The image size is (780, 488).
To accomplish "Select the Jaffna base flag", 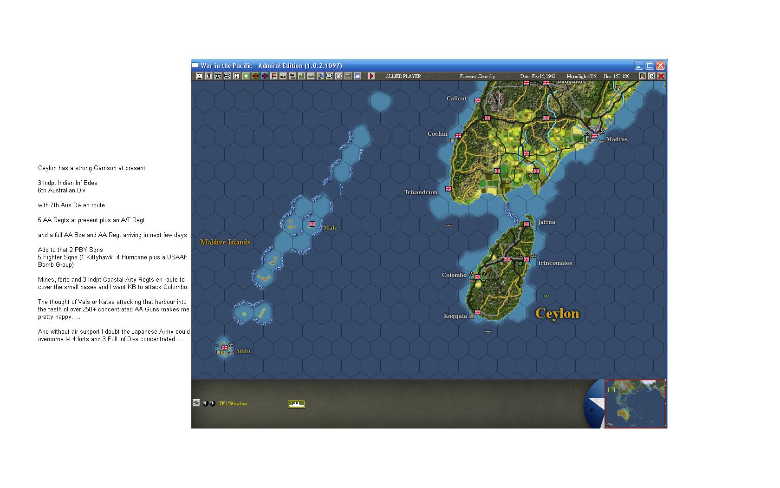I will [526, 224].
